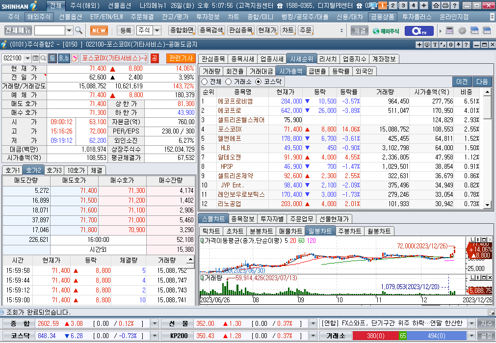Open the 해외주식 globe shortcut
496x343 pixels.
pyautogui.click(x=386, y=31)
